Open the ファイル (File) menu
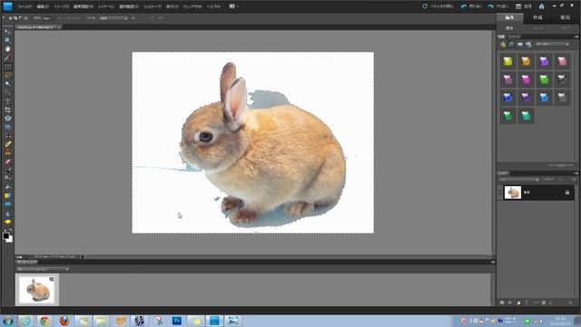581x327 pixels. point(25,6)
